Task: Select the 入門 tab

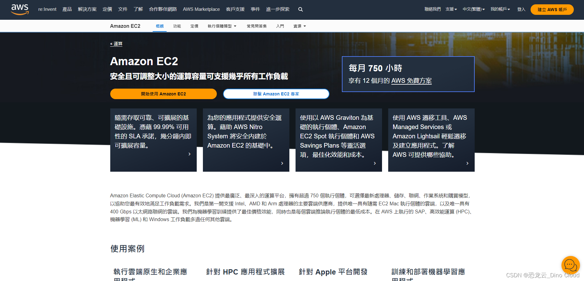Action: click(x=280, y=26)
